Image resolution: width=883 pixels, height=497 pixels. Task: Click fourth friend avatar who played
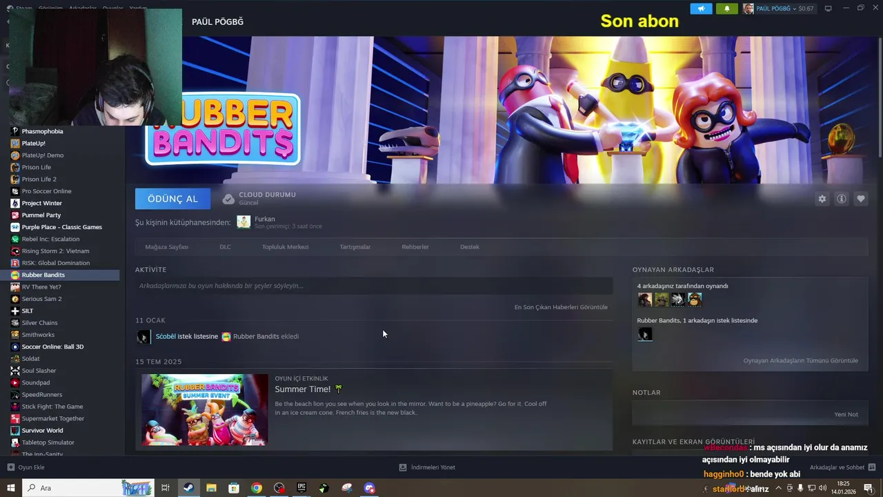[695, 300]
